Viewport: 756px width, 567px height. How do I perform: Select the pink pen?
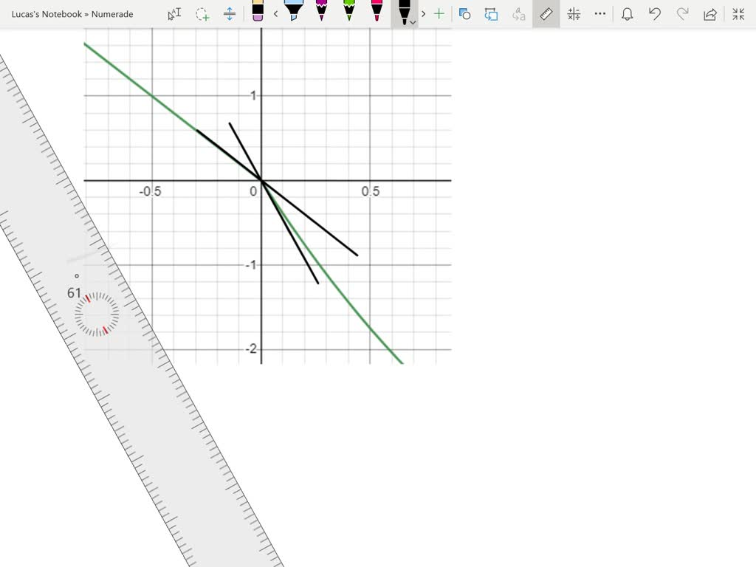pos(377,13)
